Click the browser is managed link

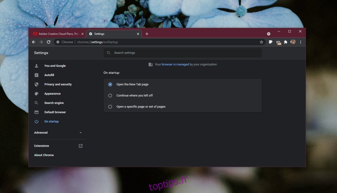(175, 65)
